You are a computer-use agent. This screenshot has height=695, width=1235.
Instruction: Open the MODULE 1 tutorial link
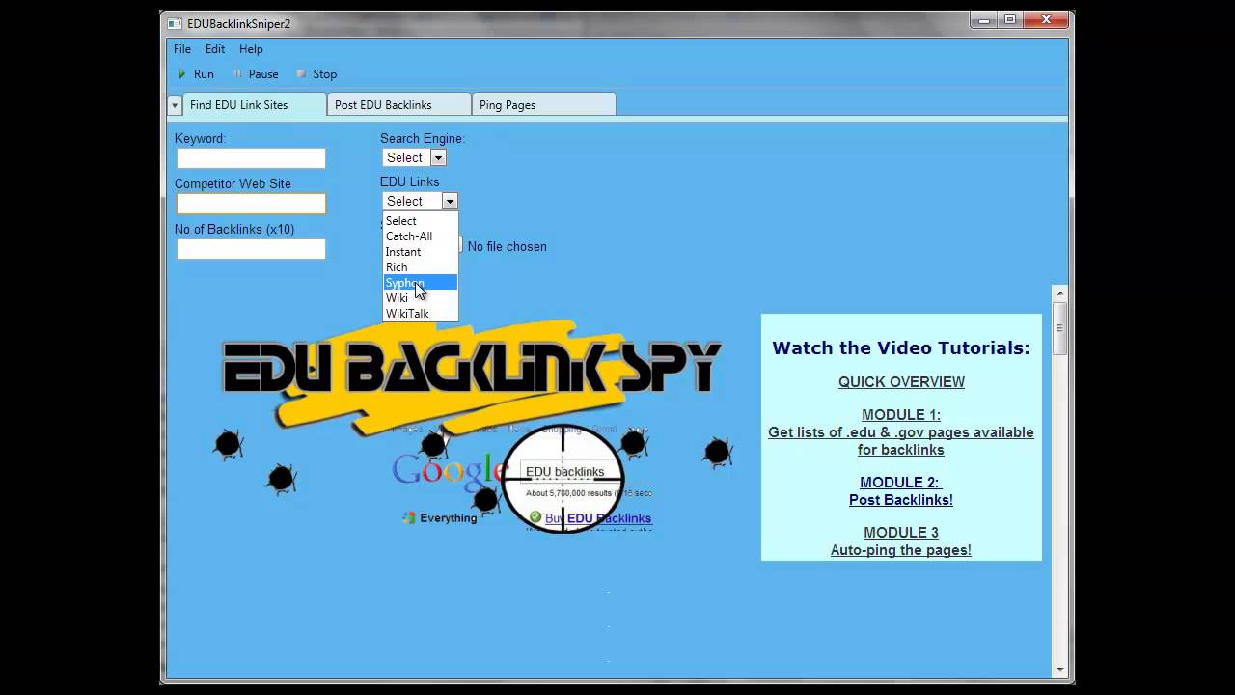click(x=901, y=432)
